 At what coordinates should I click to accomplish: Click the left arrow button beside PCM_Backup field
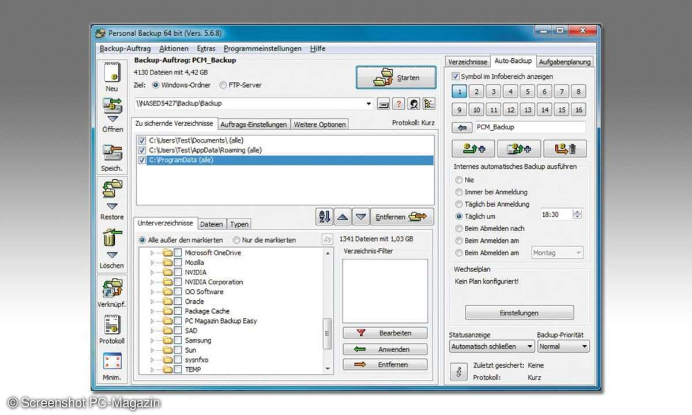point(462,127)
